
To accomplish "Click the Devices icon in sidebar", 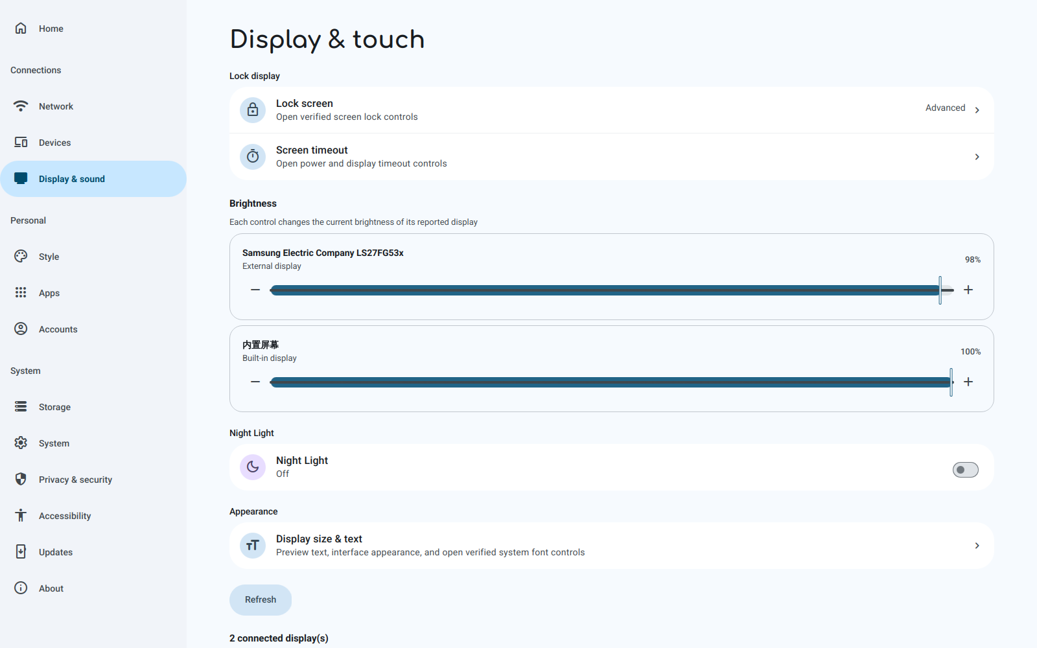I will click(x=21, y=143).
